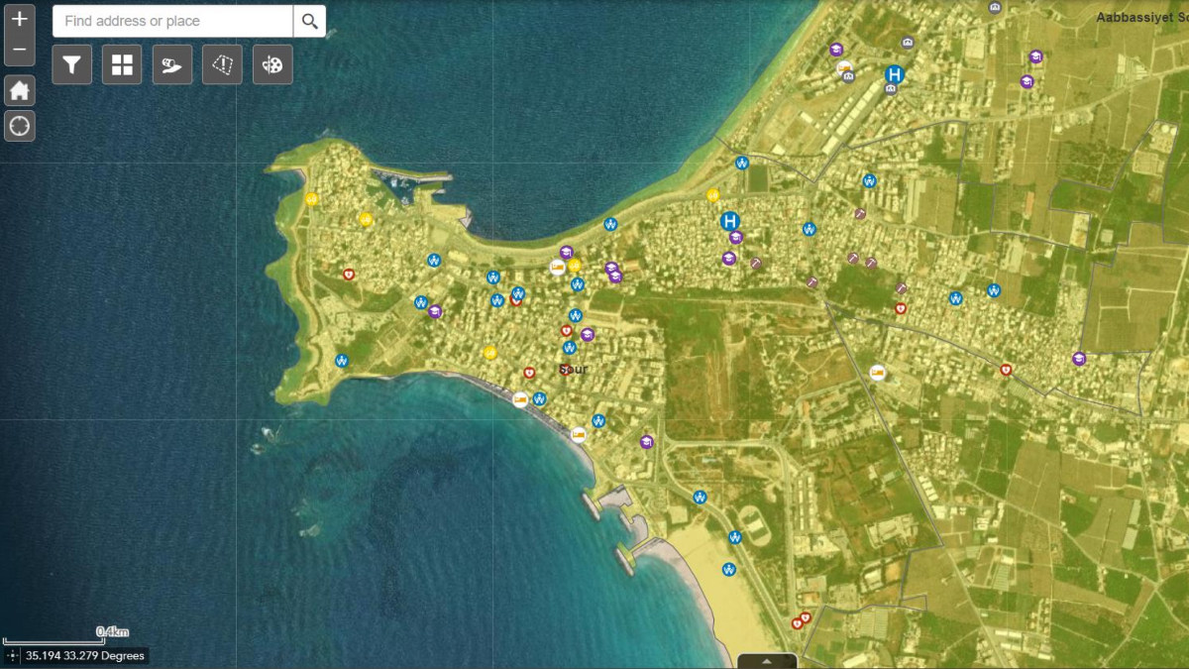Zoom in using the plus button
The height and width of the screenshot is (669, 1189).
click(x=19, y=20)
